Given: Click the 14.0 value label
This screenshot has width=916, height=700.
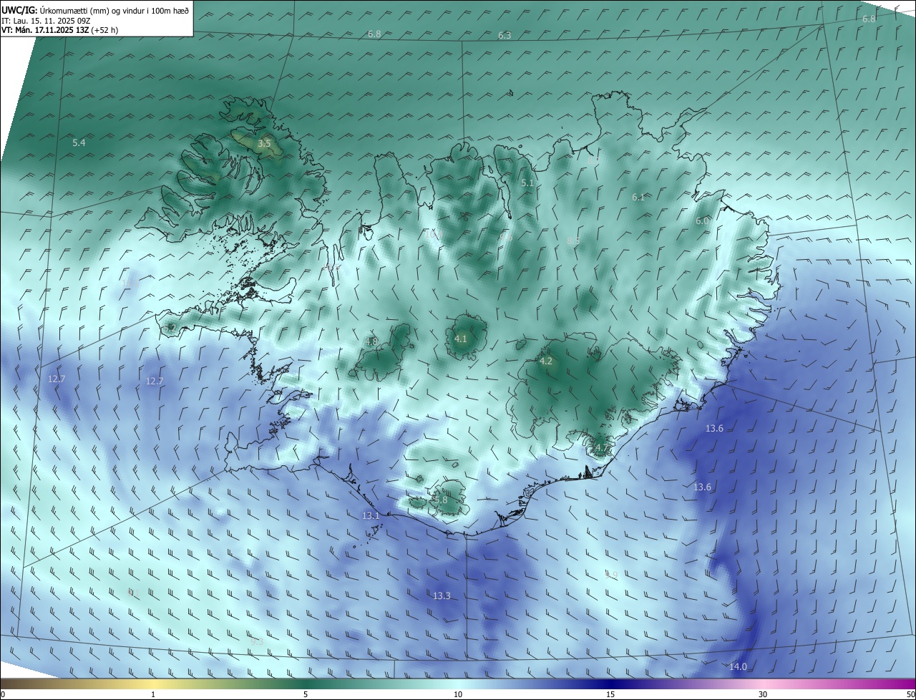Looking at the screenshot, I should point(738,667).
